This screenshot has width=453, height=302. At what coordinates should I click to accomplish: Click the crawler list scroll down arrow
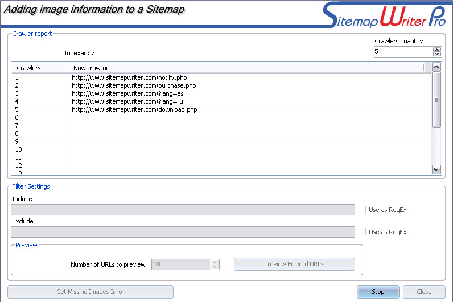point(436,169)
